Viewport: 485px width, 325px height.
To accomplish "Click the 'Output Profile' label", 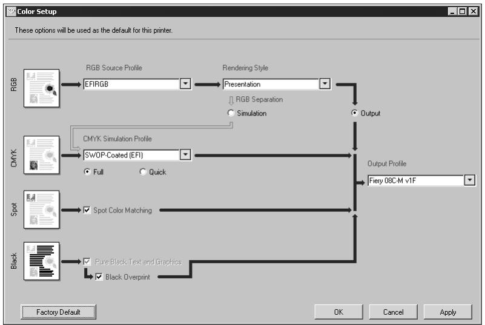I will click(387, 163).
